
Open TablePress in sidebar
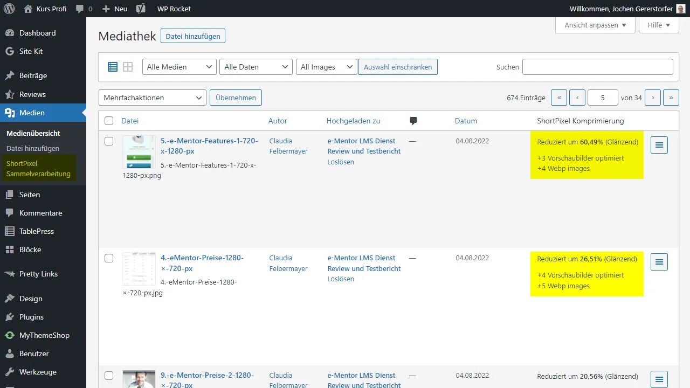43,231
